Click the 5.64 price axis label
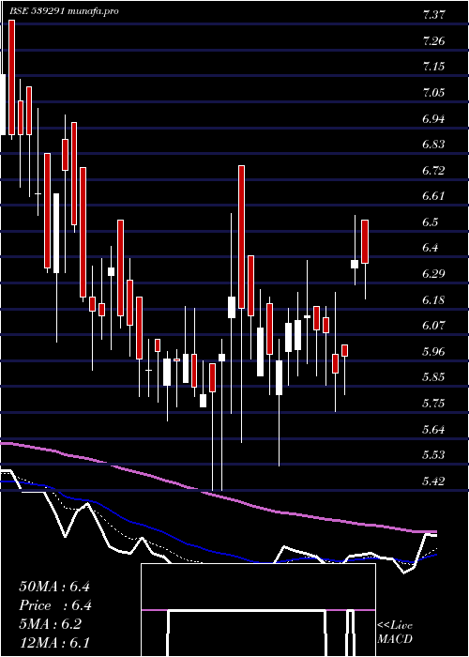469x657 pixels. click(433, 429)
